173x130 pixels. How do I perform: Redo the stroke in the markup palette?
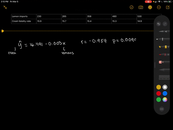coord(165,24)
